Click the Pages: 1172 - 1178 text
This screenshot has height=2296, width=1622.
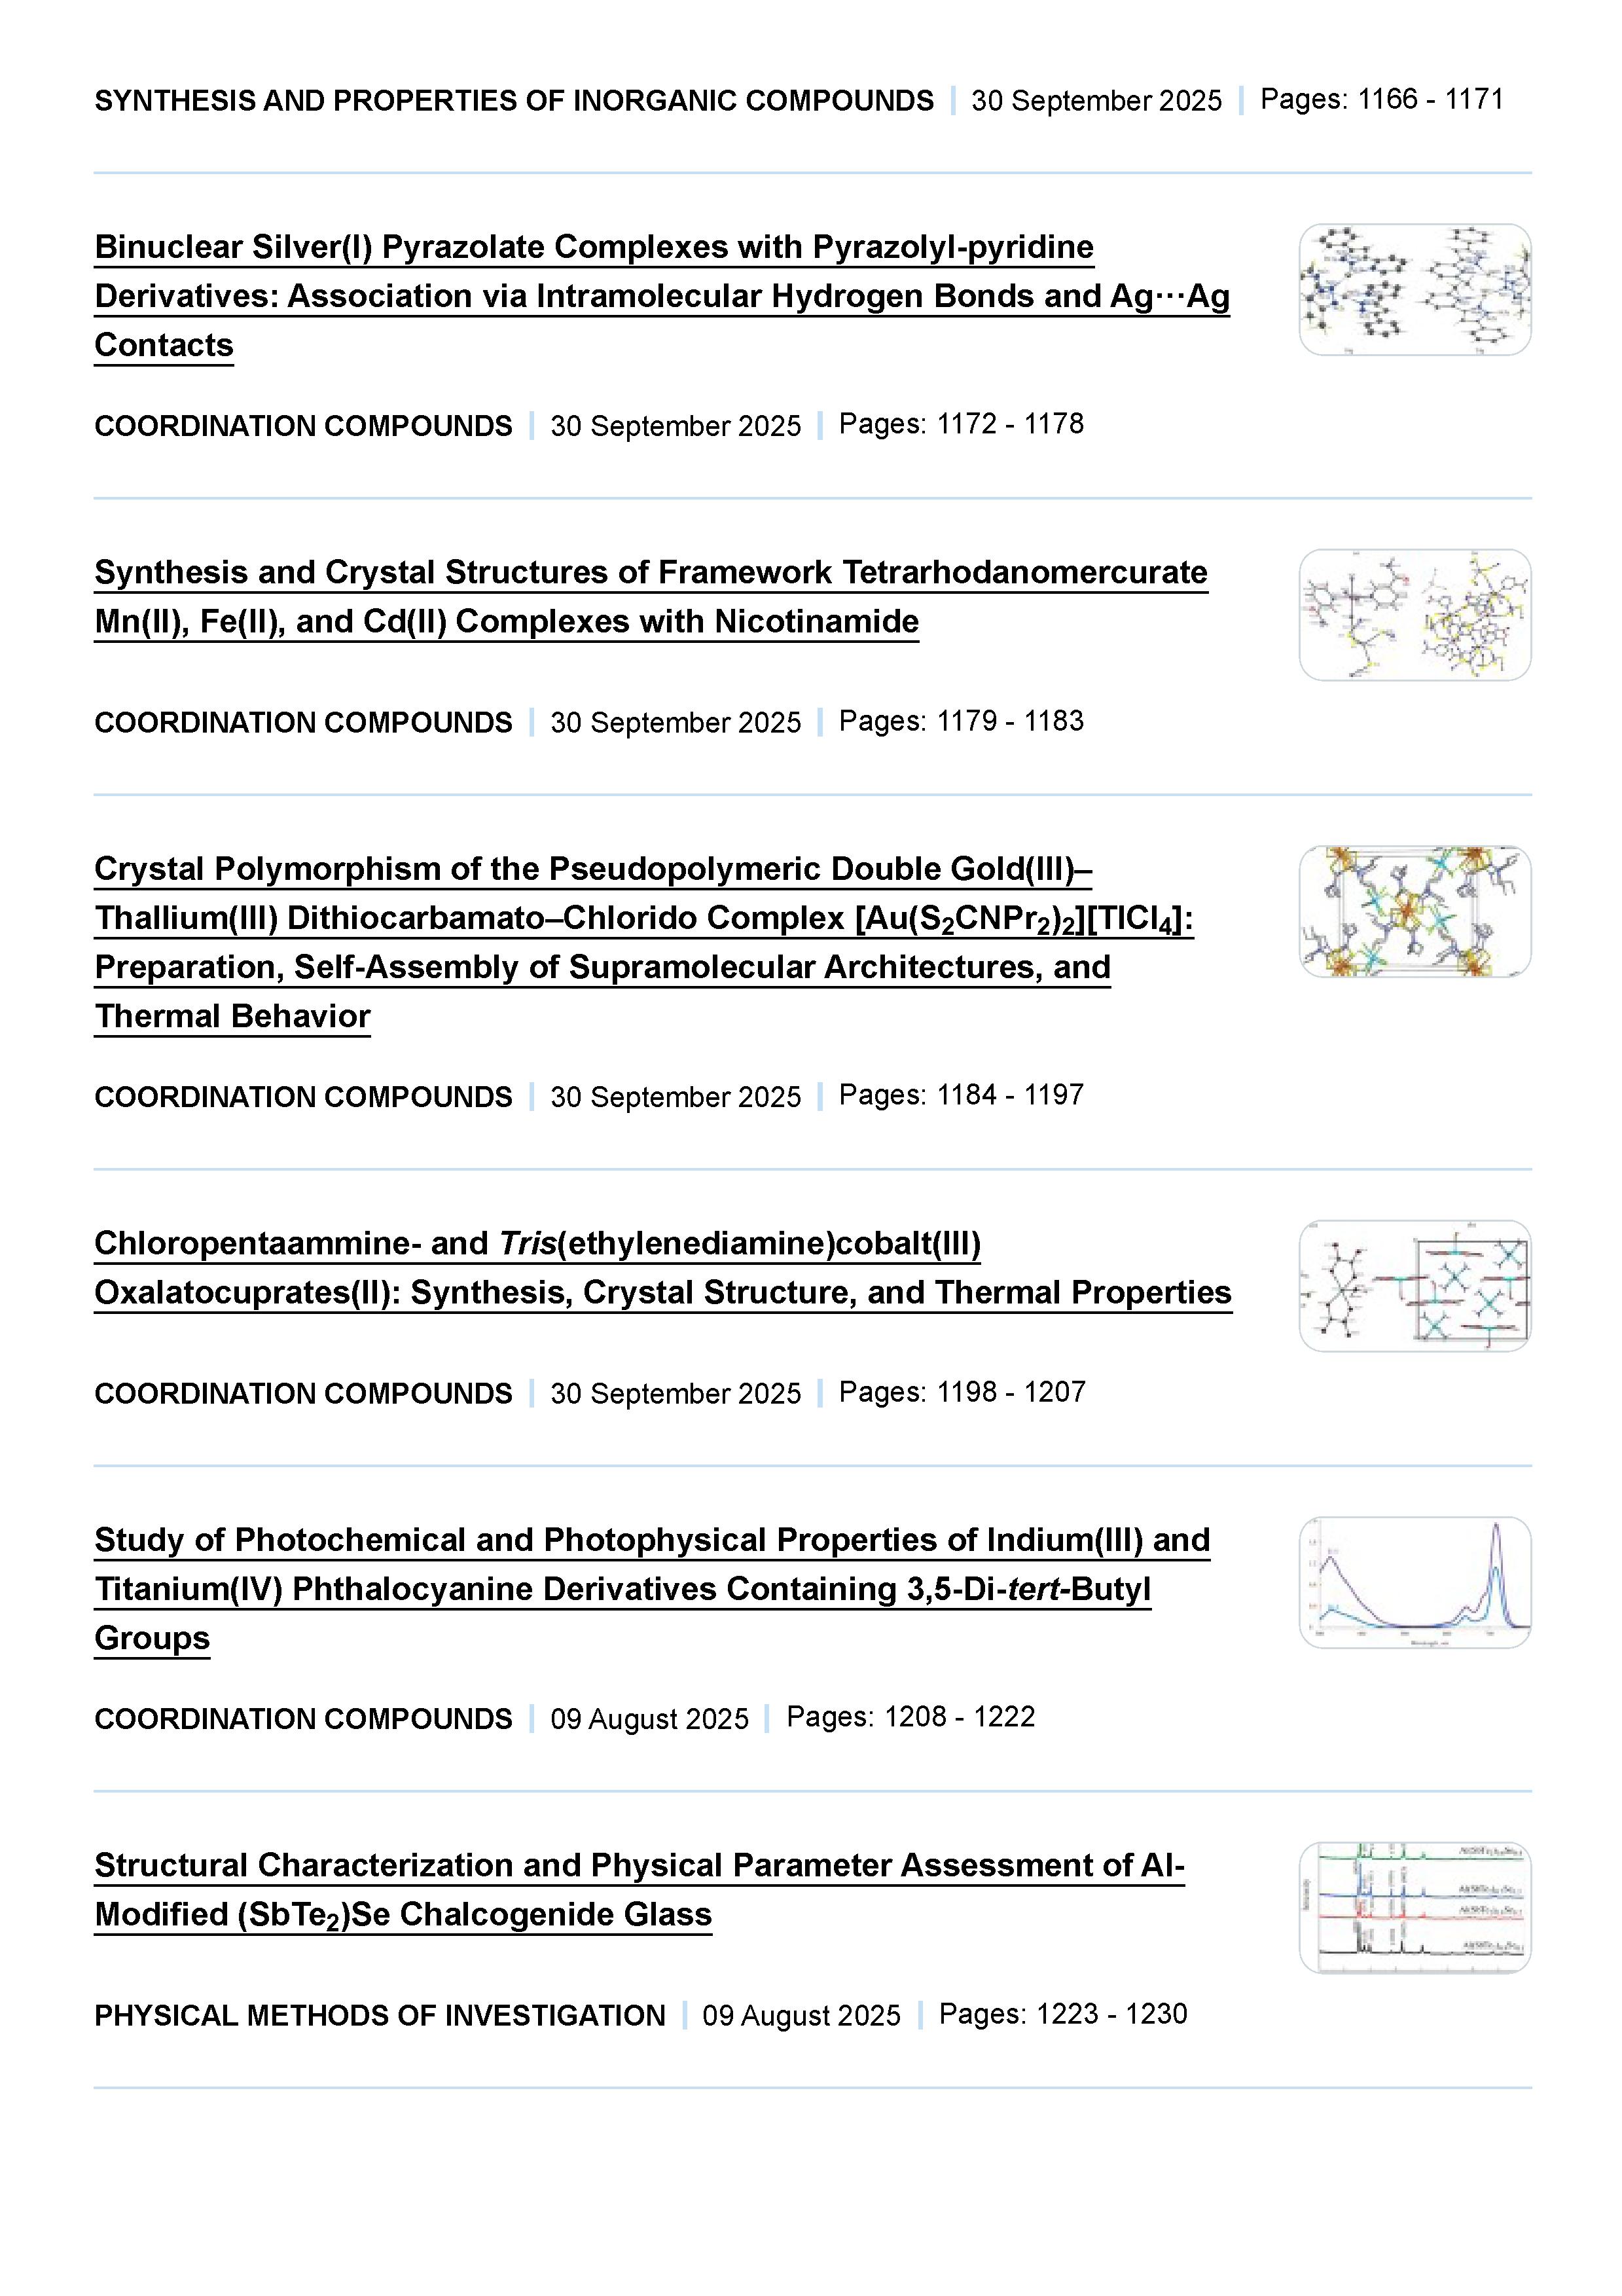[961, 424]
